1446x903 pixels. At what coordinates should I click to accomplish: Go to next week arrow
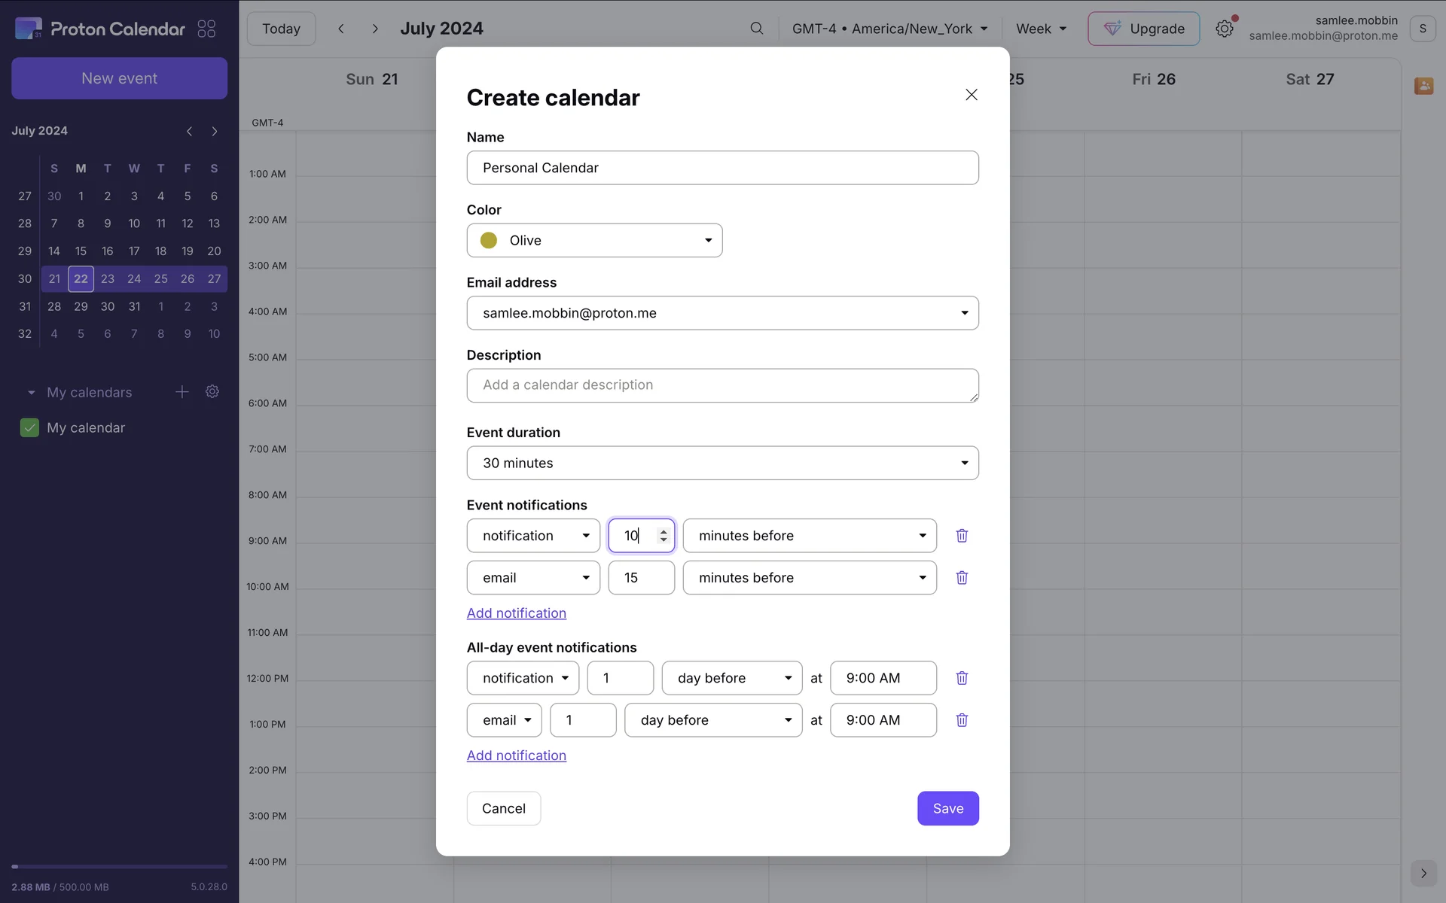[x=375, y=29]
